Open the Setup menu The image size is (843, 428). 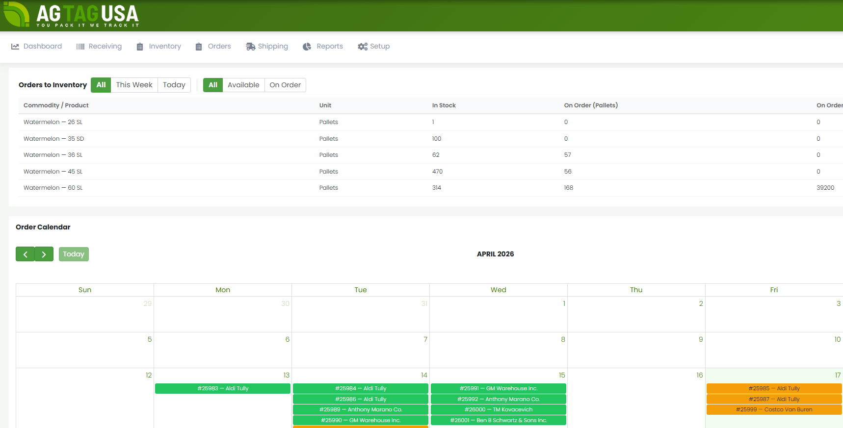(x=374, y=47)
